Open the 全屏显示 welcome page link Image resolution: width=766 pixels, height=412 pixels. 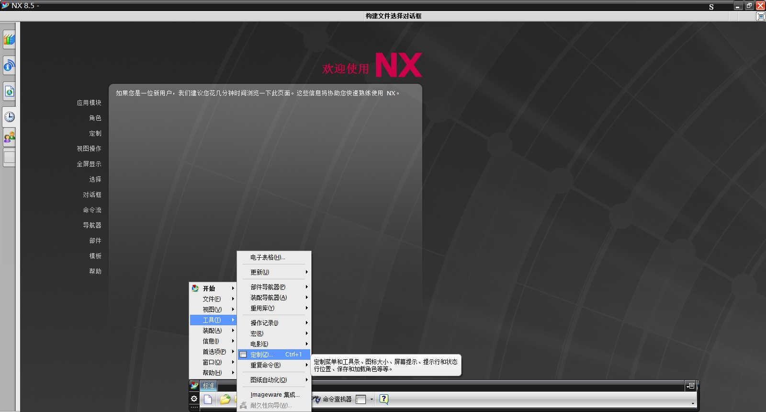89,164
